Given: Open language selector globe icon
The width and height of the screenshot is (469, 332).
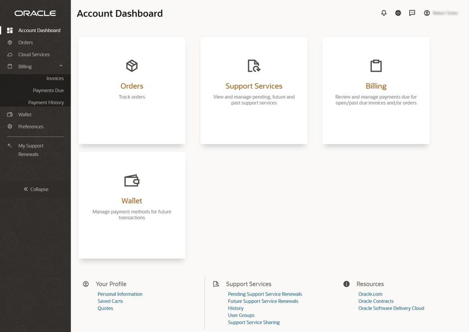Looking at the screenshot, I should click(398, 13).
